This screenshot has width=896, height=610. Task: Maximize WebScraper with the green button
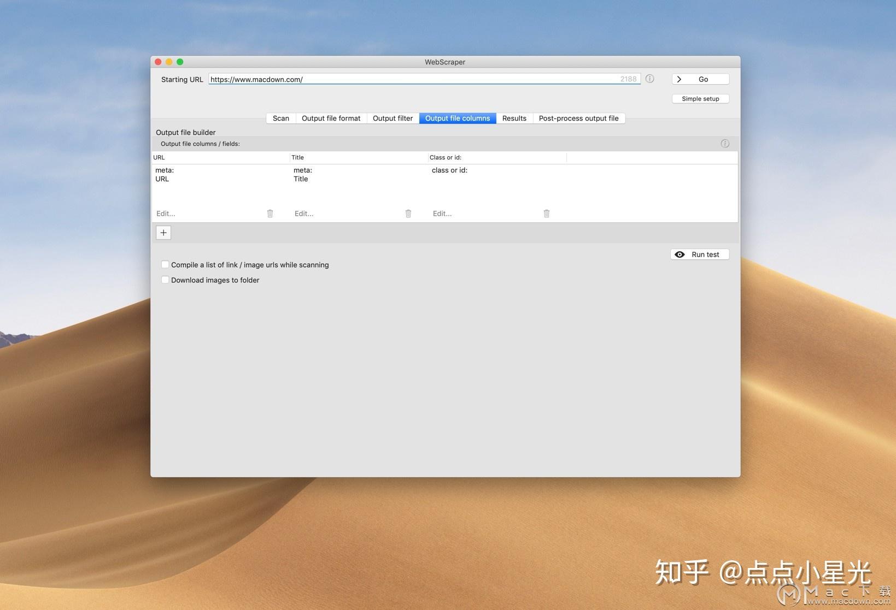pyautogui.click(x=180, y=62)
